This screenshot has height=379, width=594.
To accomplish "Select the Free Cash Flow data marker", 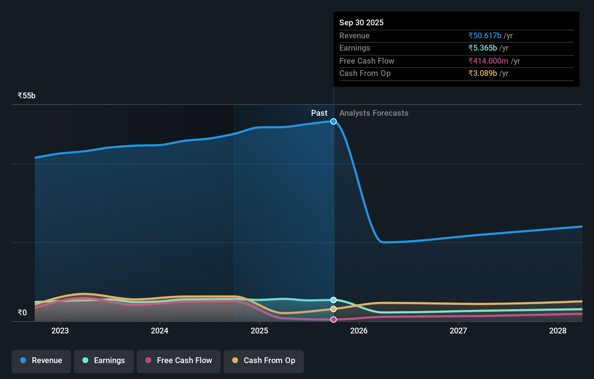I will click(x=334, y=319).
